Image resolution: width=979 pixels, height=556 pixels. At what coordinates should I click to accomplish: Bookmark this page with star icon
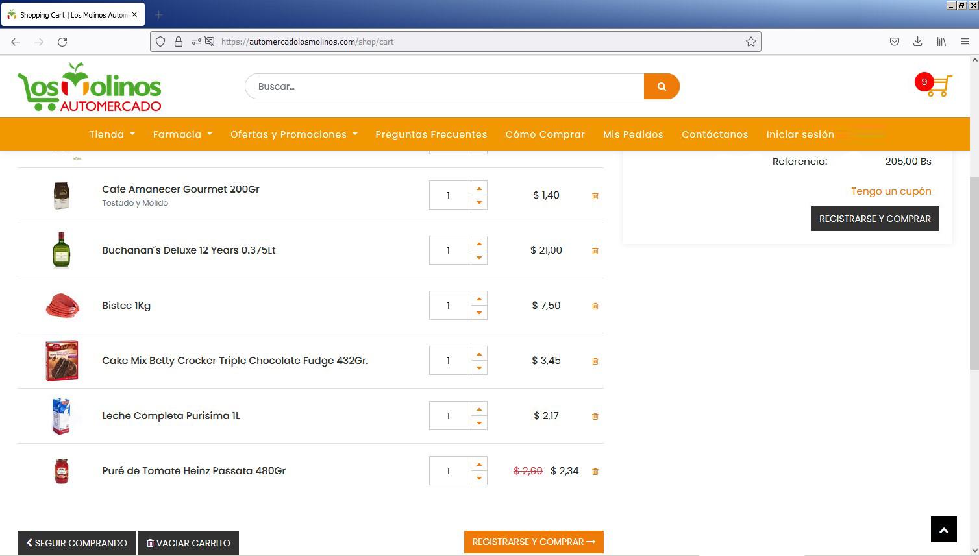751,42
